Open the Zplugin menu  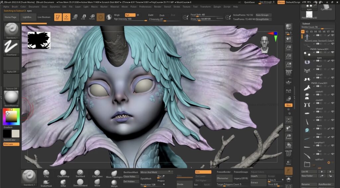pos(217,7)
